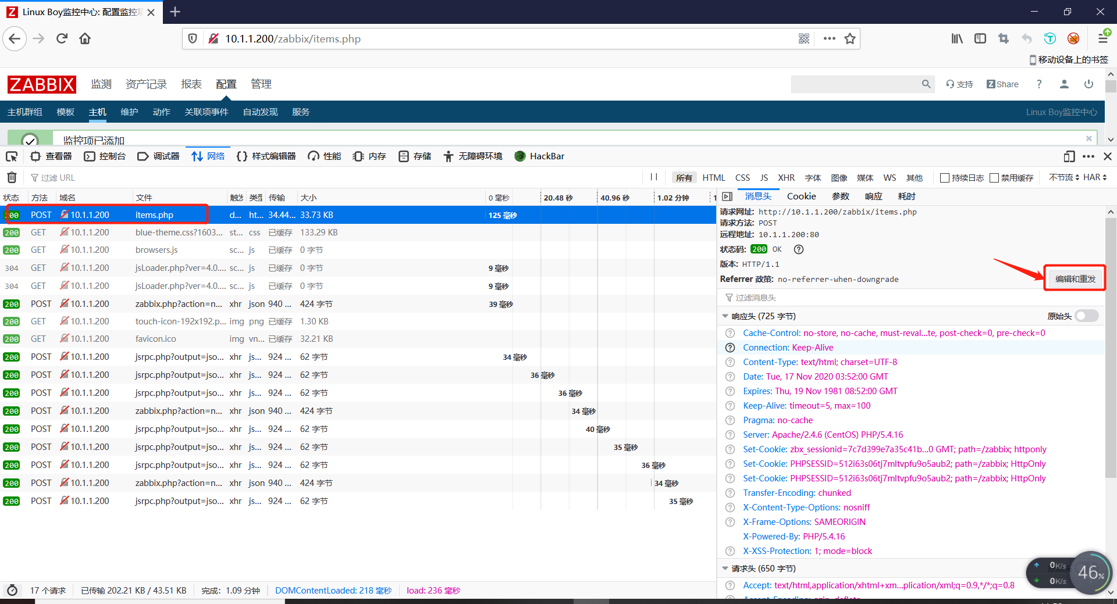The image size is (1117, 604).
Task: Close the developer tools panel
Action: click(1108, 156)
